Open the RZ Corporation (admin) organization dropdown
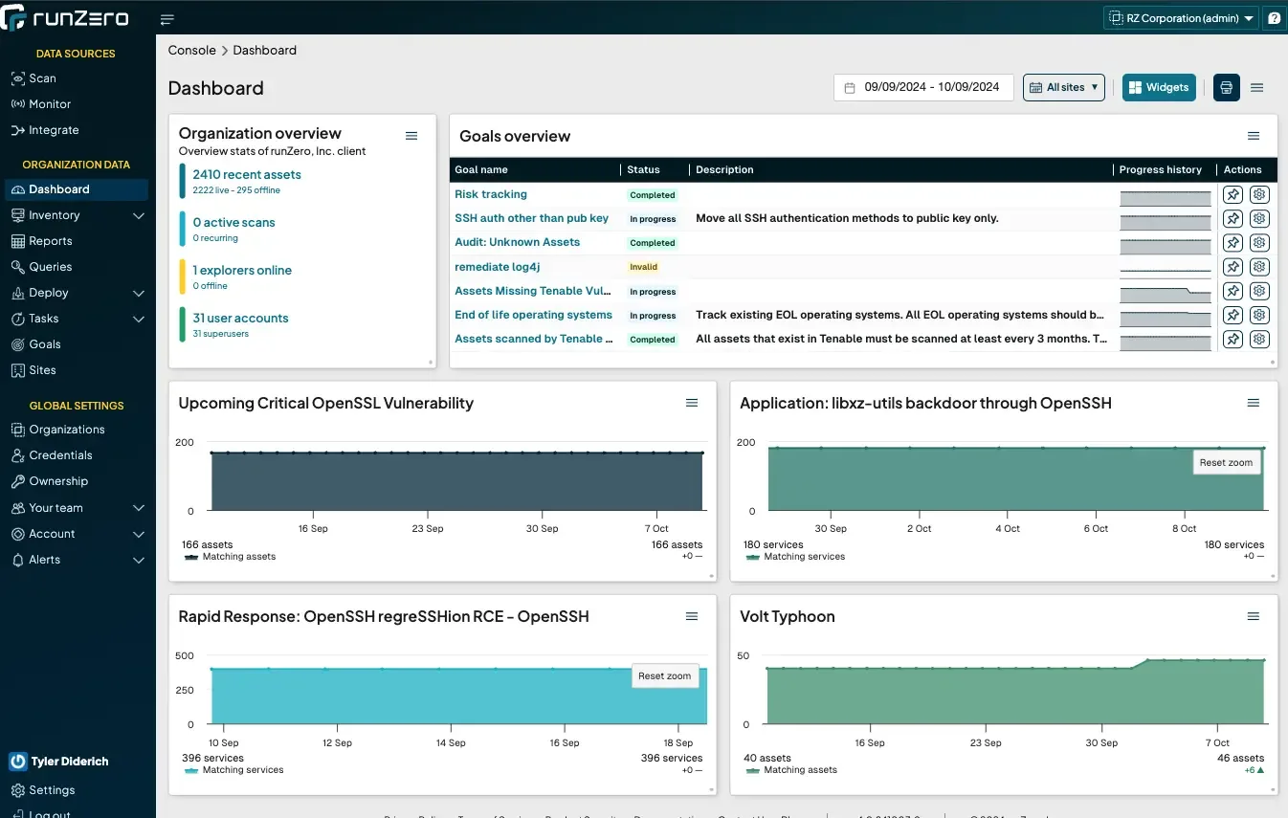 click(1182, 18)
